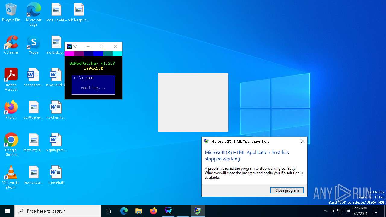
Task: Close the HTML Application host error dialog
Action: click(303, 141)
